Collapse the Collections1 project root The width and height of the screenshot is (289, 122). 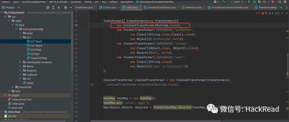(x=1, y=13)
